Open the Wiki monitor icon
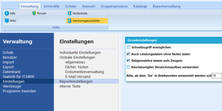This screenshot has height=111, width=222. pyautogui.click(x=7, y=21)
